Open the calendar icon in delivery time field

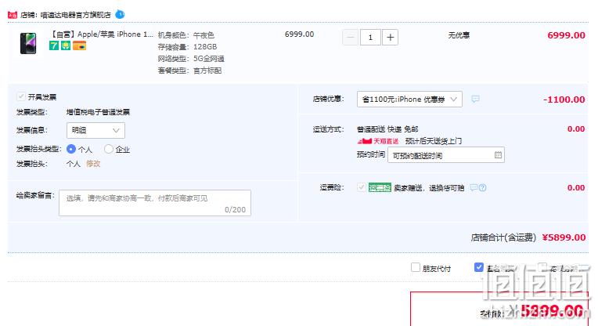tap(498, 155)
